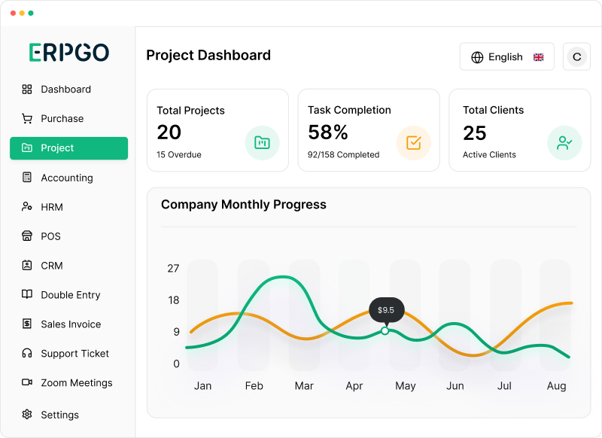Click the 58% completion value
The height and width of the screenshot is (438, 602).
click(328, 132)
